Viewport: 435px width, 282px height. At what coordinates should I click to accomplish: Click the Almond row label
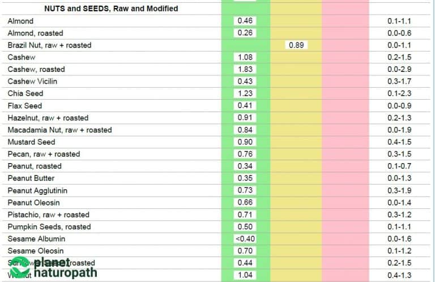pos(21,21)
